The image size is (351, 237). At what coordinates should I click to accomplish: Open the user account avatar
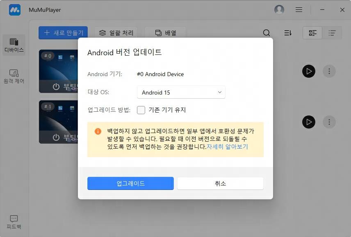[x=279, y=9]
